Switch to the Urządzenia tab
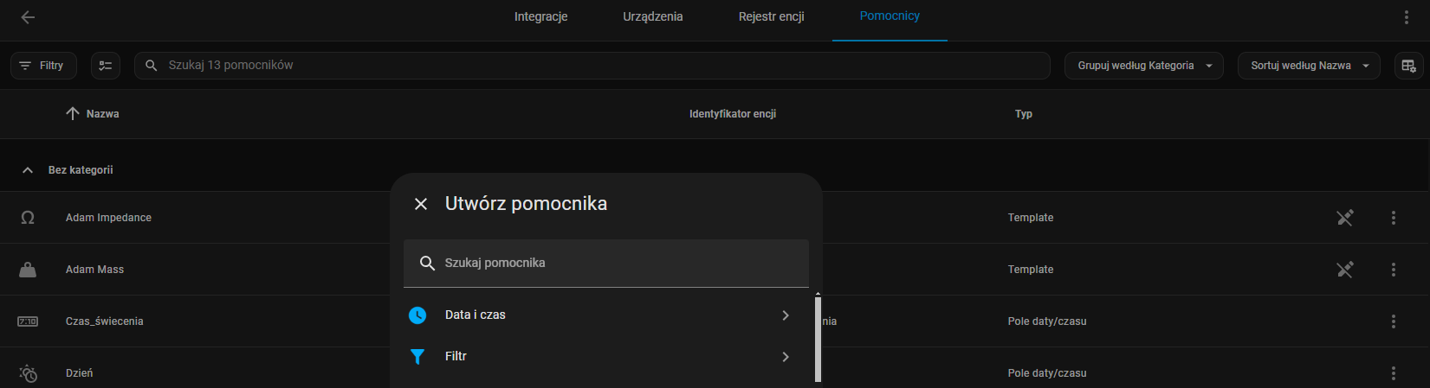This screenshot has height=388, width=1430. (653, 16)
